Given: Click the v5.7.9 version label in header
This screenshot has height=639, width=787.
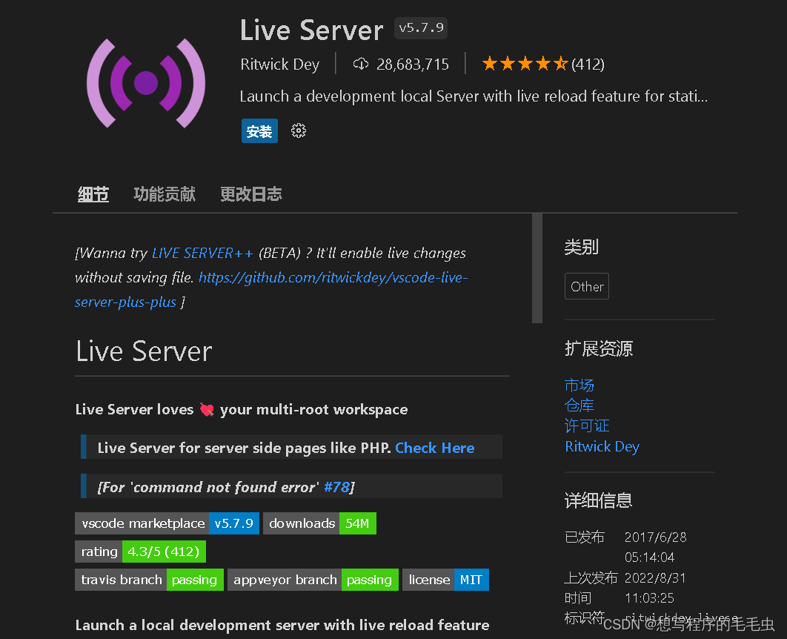Looking at the screenshot, I should pos(421,27).
